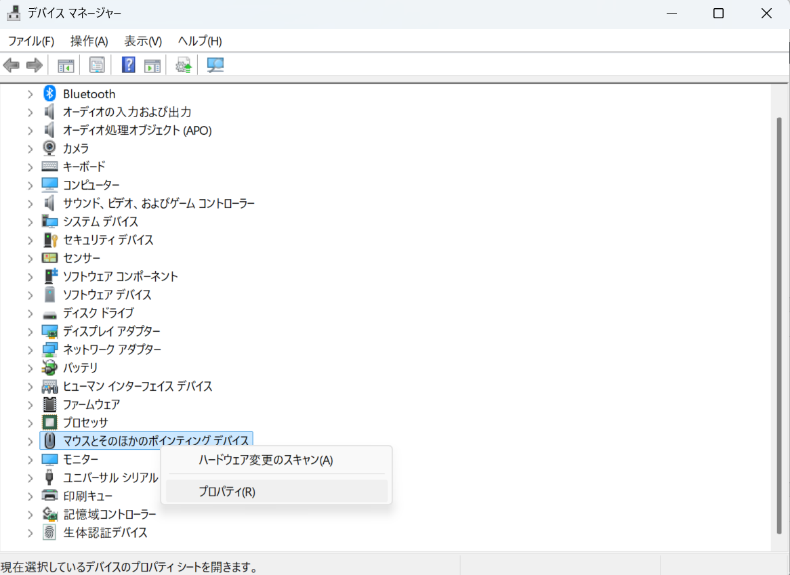Image resolution: width=790 pixels, height=575 pixels.
Task: Expand the マウスとそのほかのポインティング デバイス node
Action: 30,441
